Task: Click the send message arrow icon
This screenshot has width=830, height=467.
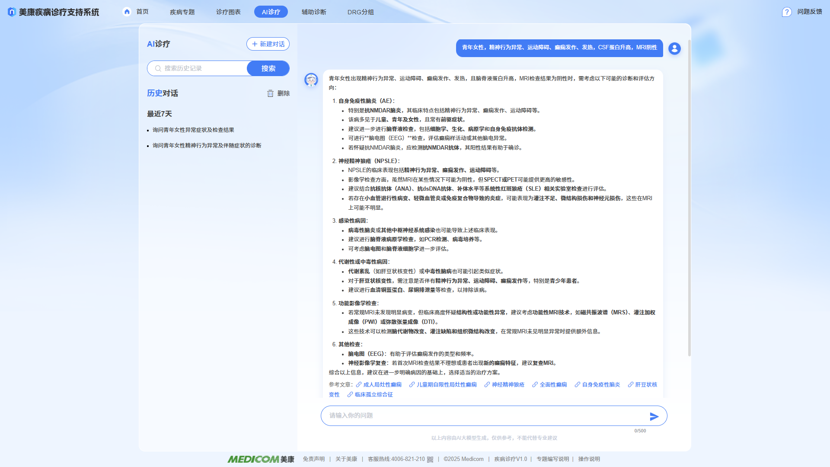Action: click(654, 416)
